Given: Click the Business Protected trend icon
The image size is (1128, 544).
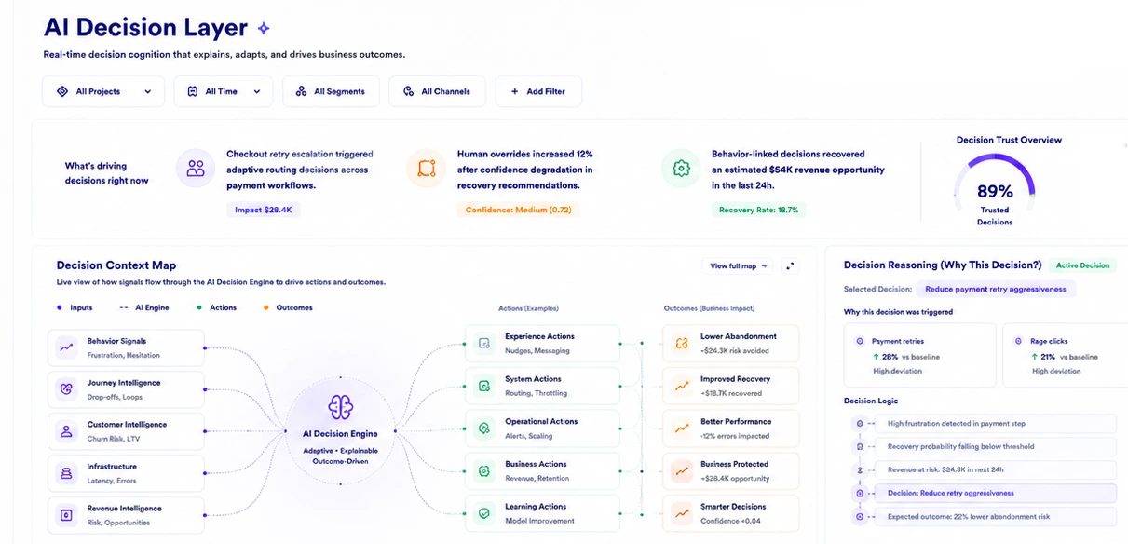Looking at the screenshot, I should click(x=682, y=470).
